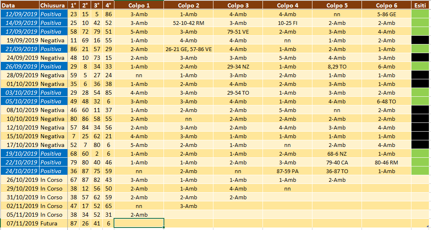Click the green Esiti cell for 24/10/2019
Screen dimensions: 431x230
(x=420, y=171)
